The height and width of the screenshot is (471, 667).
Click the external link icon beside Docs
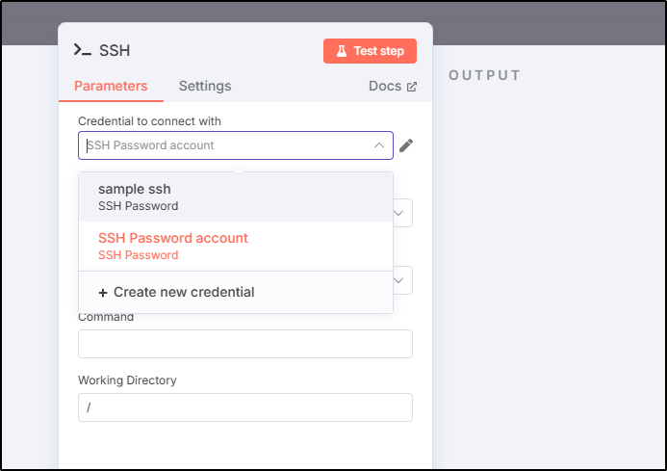[411, 87]
